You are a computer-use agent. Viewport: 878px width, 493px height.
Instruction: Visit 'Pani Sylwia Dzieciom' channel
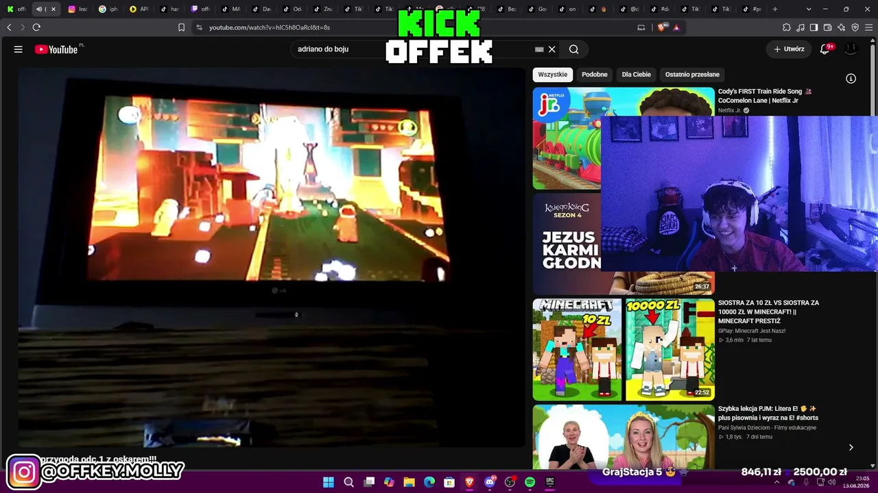coord(768,428)
